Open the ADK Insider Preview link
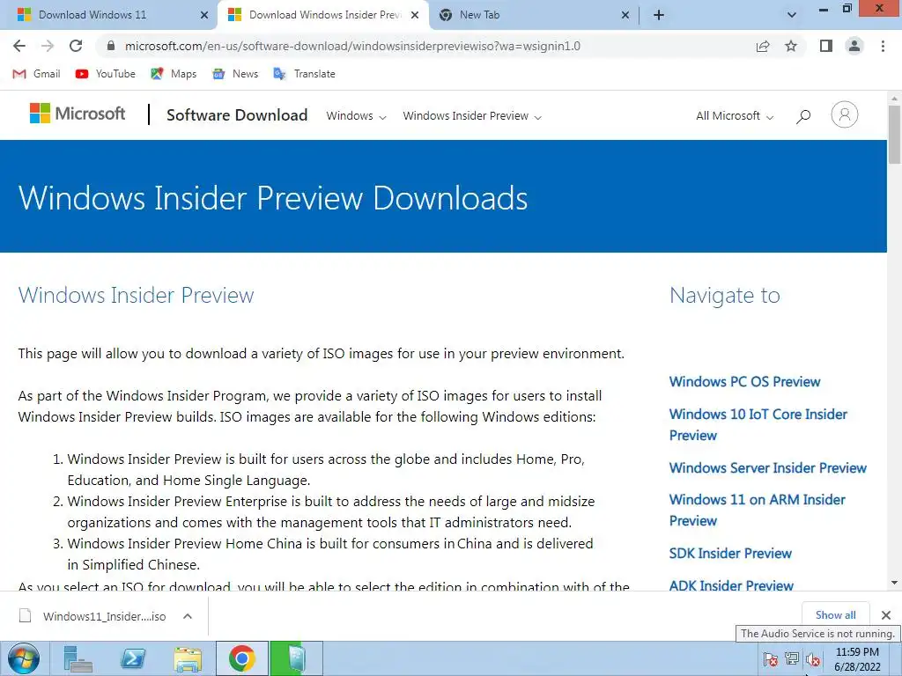This screenshot has height=676, width=902. coord(731,585)
